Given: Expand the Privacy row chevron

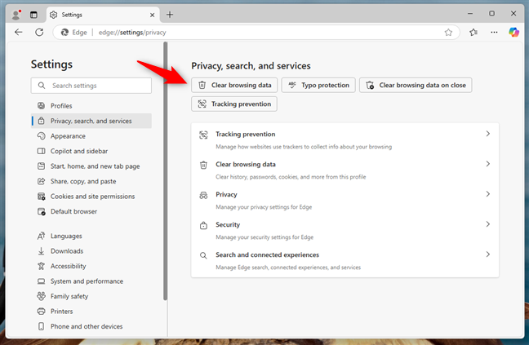Looking at the screenshot, I should coord(488,194).
